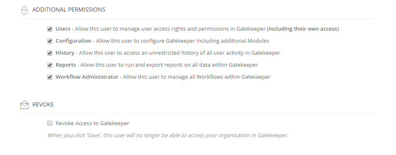Disable the History permission checkbox

[x=50, y=53]
